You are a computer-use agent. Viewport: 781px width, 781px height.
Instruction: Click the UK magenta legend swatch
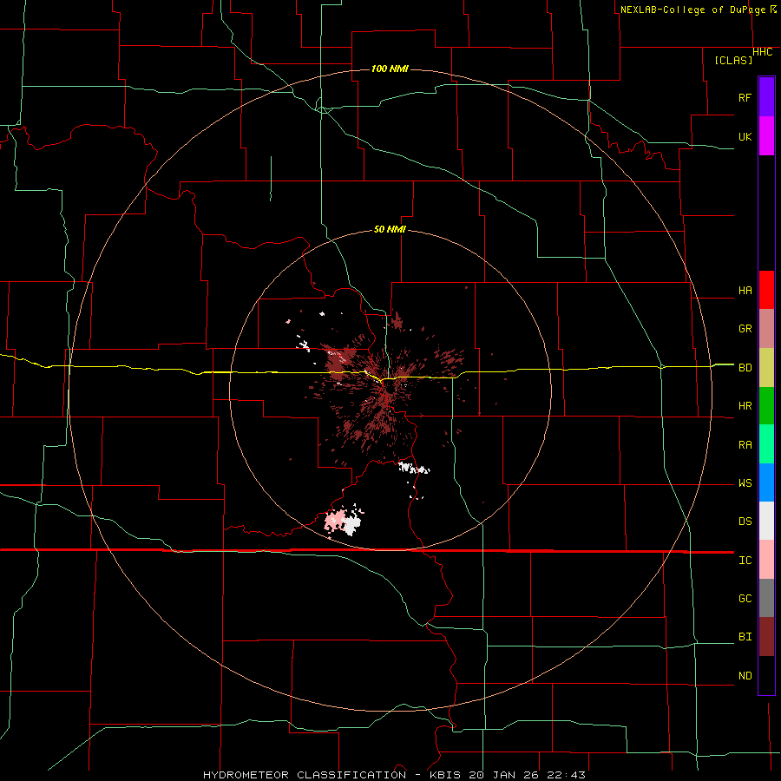coord(766,136)
